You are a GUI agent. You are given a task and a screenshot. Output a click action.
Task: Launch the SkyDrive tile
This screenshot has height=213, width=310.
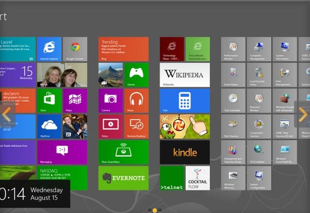(x=49, y=126)
